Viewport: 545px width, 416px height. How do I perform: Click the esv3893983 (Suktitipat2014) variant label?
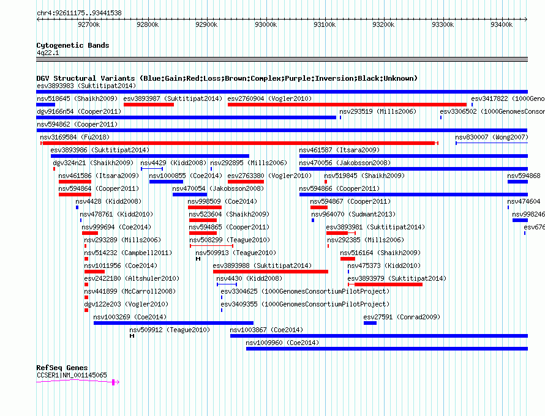pos(86,86)
